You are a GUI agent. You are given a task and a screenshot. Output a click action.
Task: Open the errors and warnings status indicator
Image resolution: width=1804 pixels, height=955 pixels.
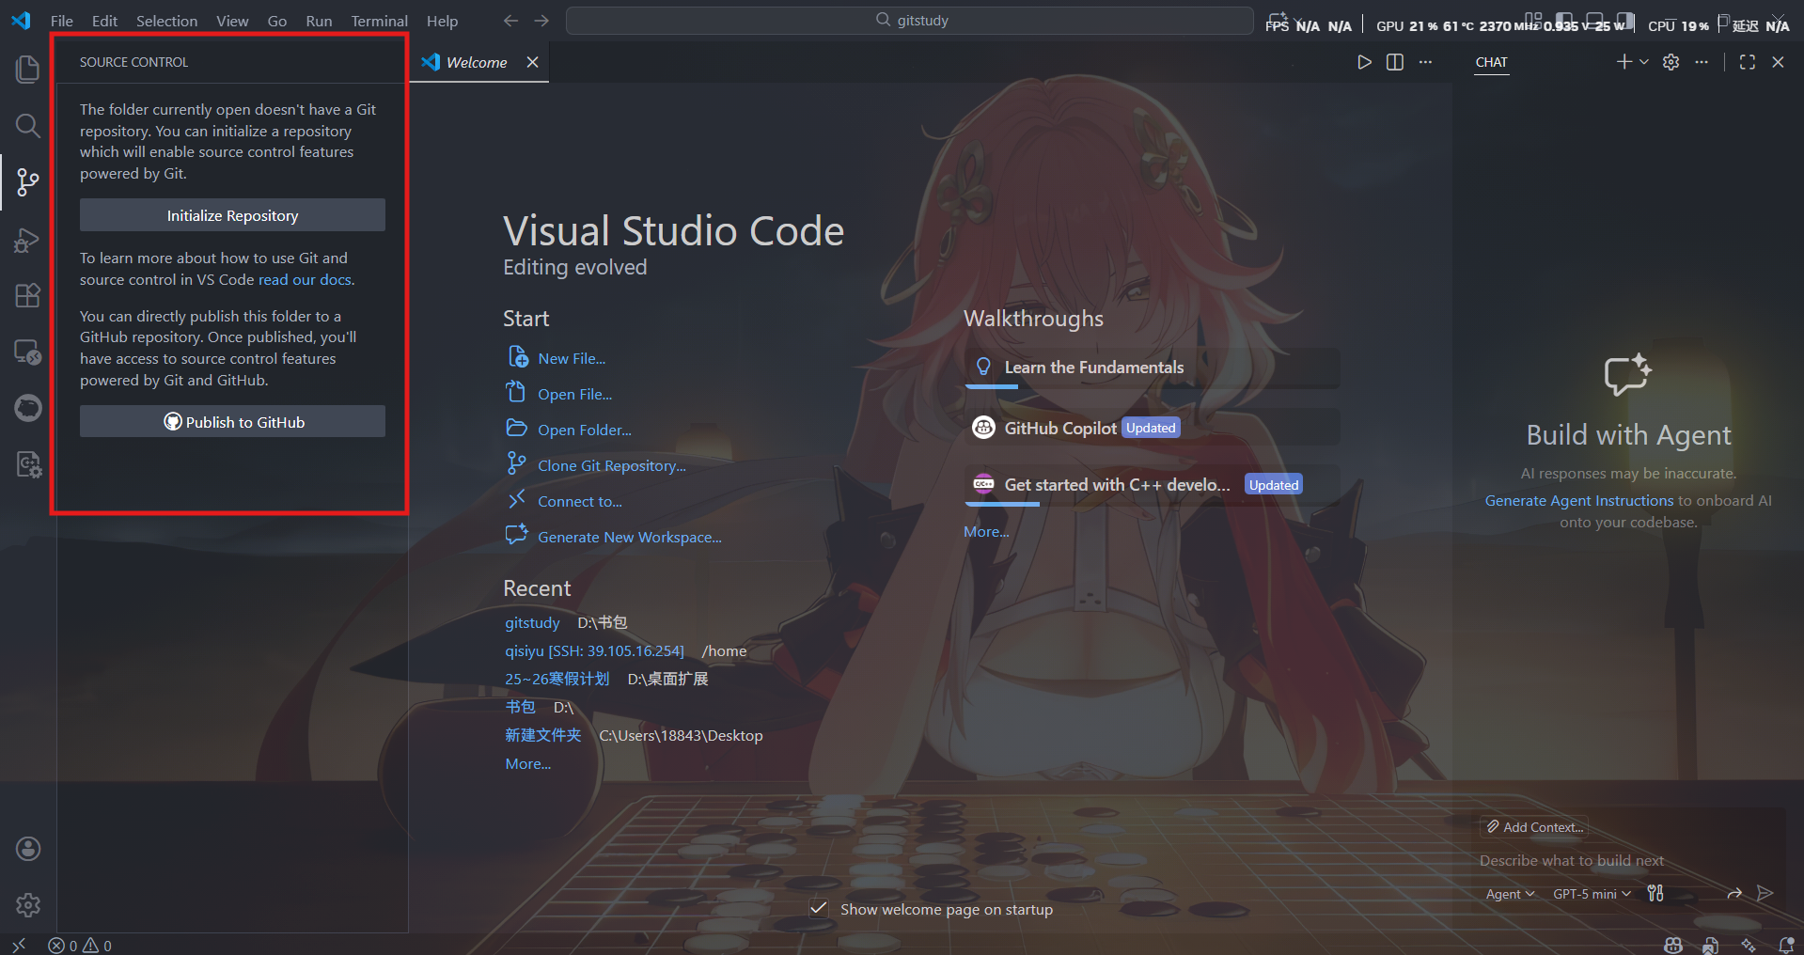click(80, 946)
